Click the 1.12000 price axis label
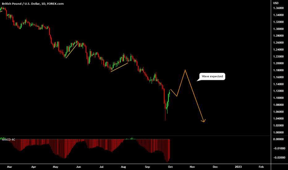Image resolution: width=288 pixels, height=170 pixels. (x=278, y=91)
